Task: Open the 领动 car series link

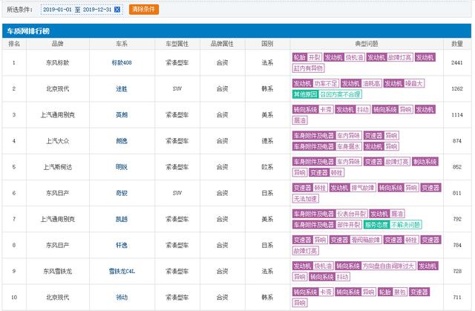Action: click(x=122, y=297)
